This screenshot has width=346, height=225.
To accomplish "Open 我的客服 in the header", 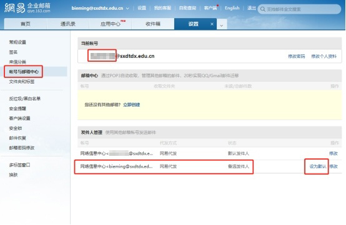I will (162, 8).
